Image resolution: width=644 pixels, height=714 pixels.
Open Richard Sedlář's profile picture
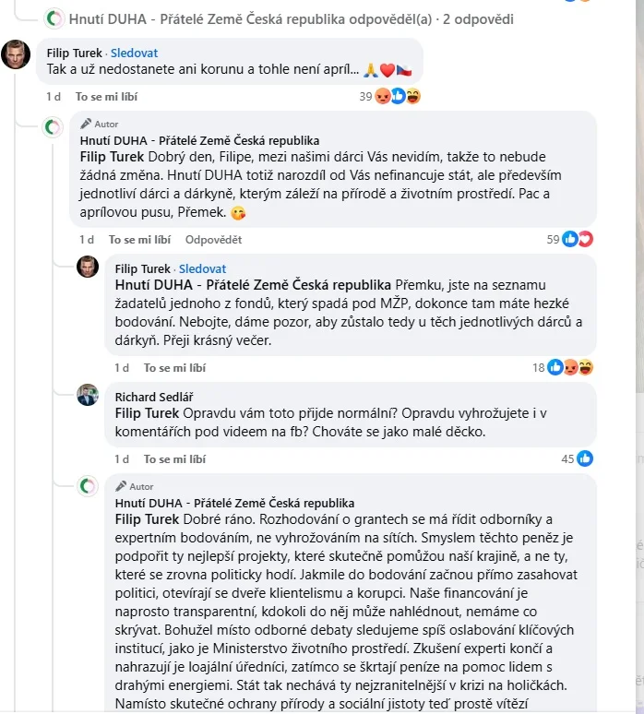pos(88,395)
